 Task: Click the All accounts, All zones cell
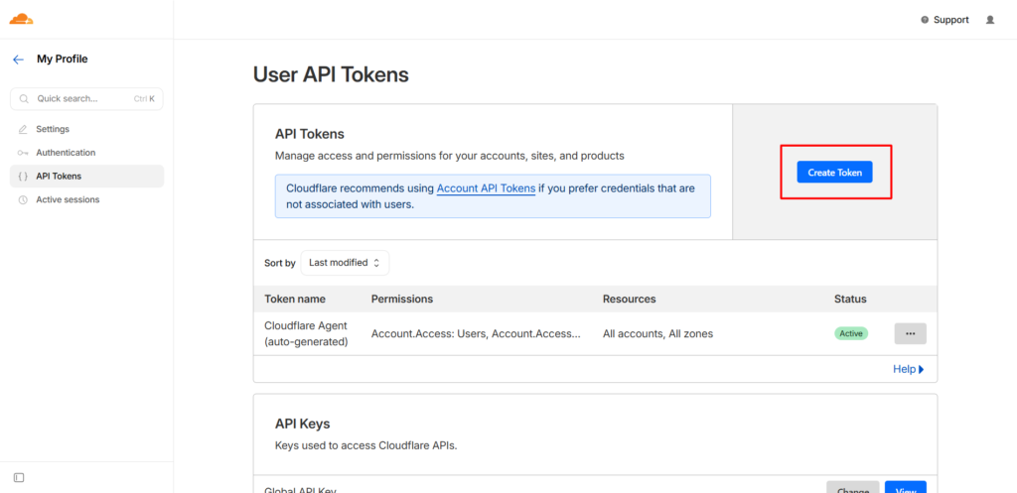tap(657, 334)
